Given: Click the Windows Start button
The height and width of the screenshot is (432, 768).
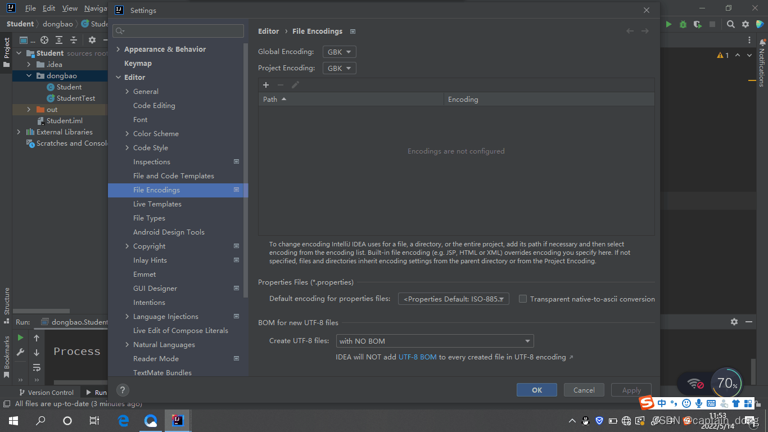Looking at the screenshot, I should click(13, 420).
